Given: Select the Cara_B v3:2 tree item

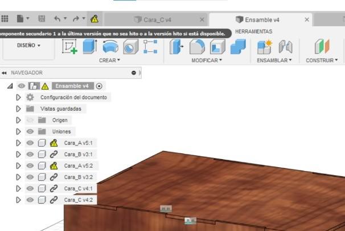Looking at the screenshot, I should (79, 177).
